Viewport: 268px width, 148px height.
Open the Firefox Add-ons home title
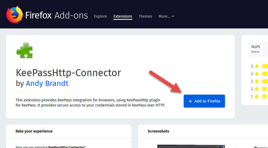click(x=56, y=16)
